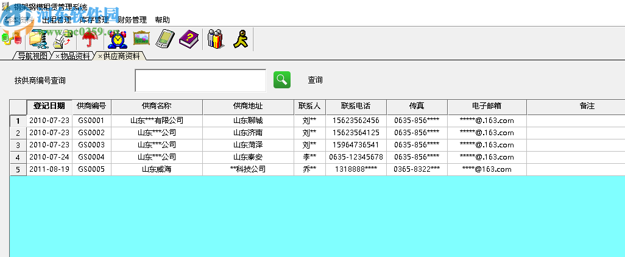Click phone cell 15964736541
Screen dimensions: 625x257
pos(356,144)
